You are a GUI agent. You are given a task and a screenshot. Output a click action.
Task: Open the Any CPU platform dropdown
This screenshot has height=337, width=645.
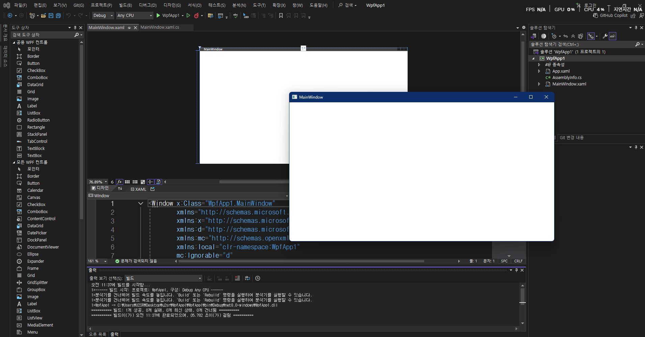[x=135, y=16]
